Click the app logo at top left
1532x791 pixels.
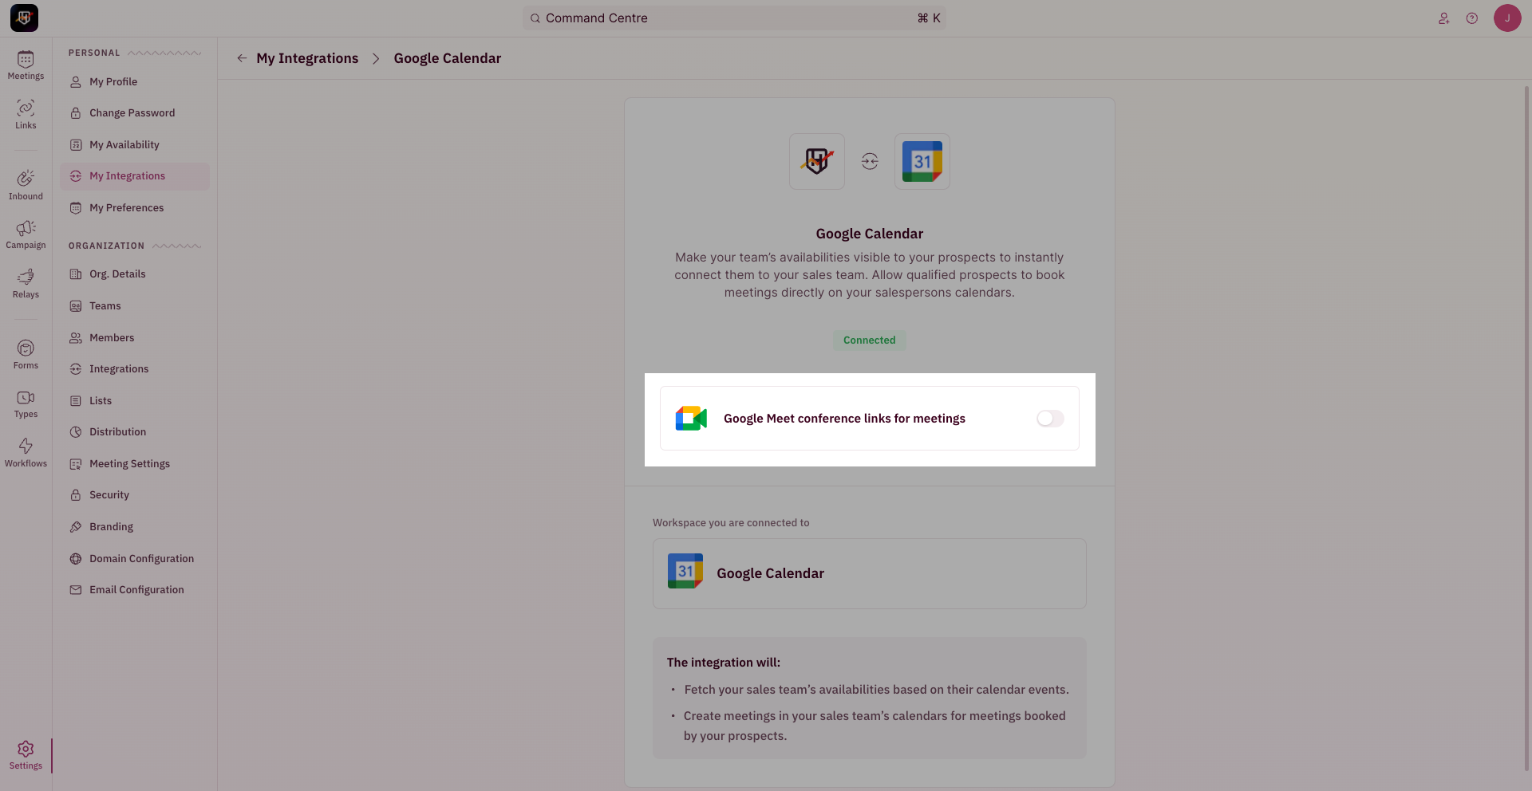tap(24, 18)
